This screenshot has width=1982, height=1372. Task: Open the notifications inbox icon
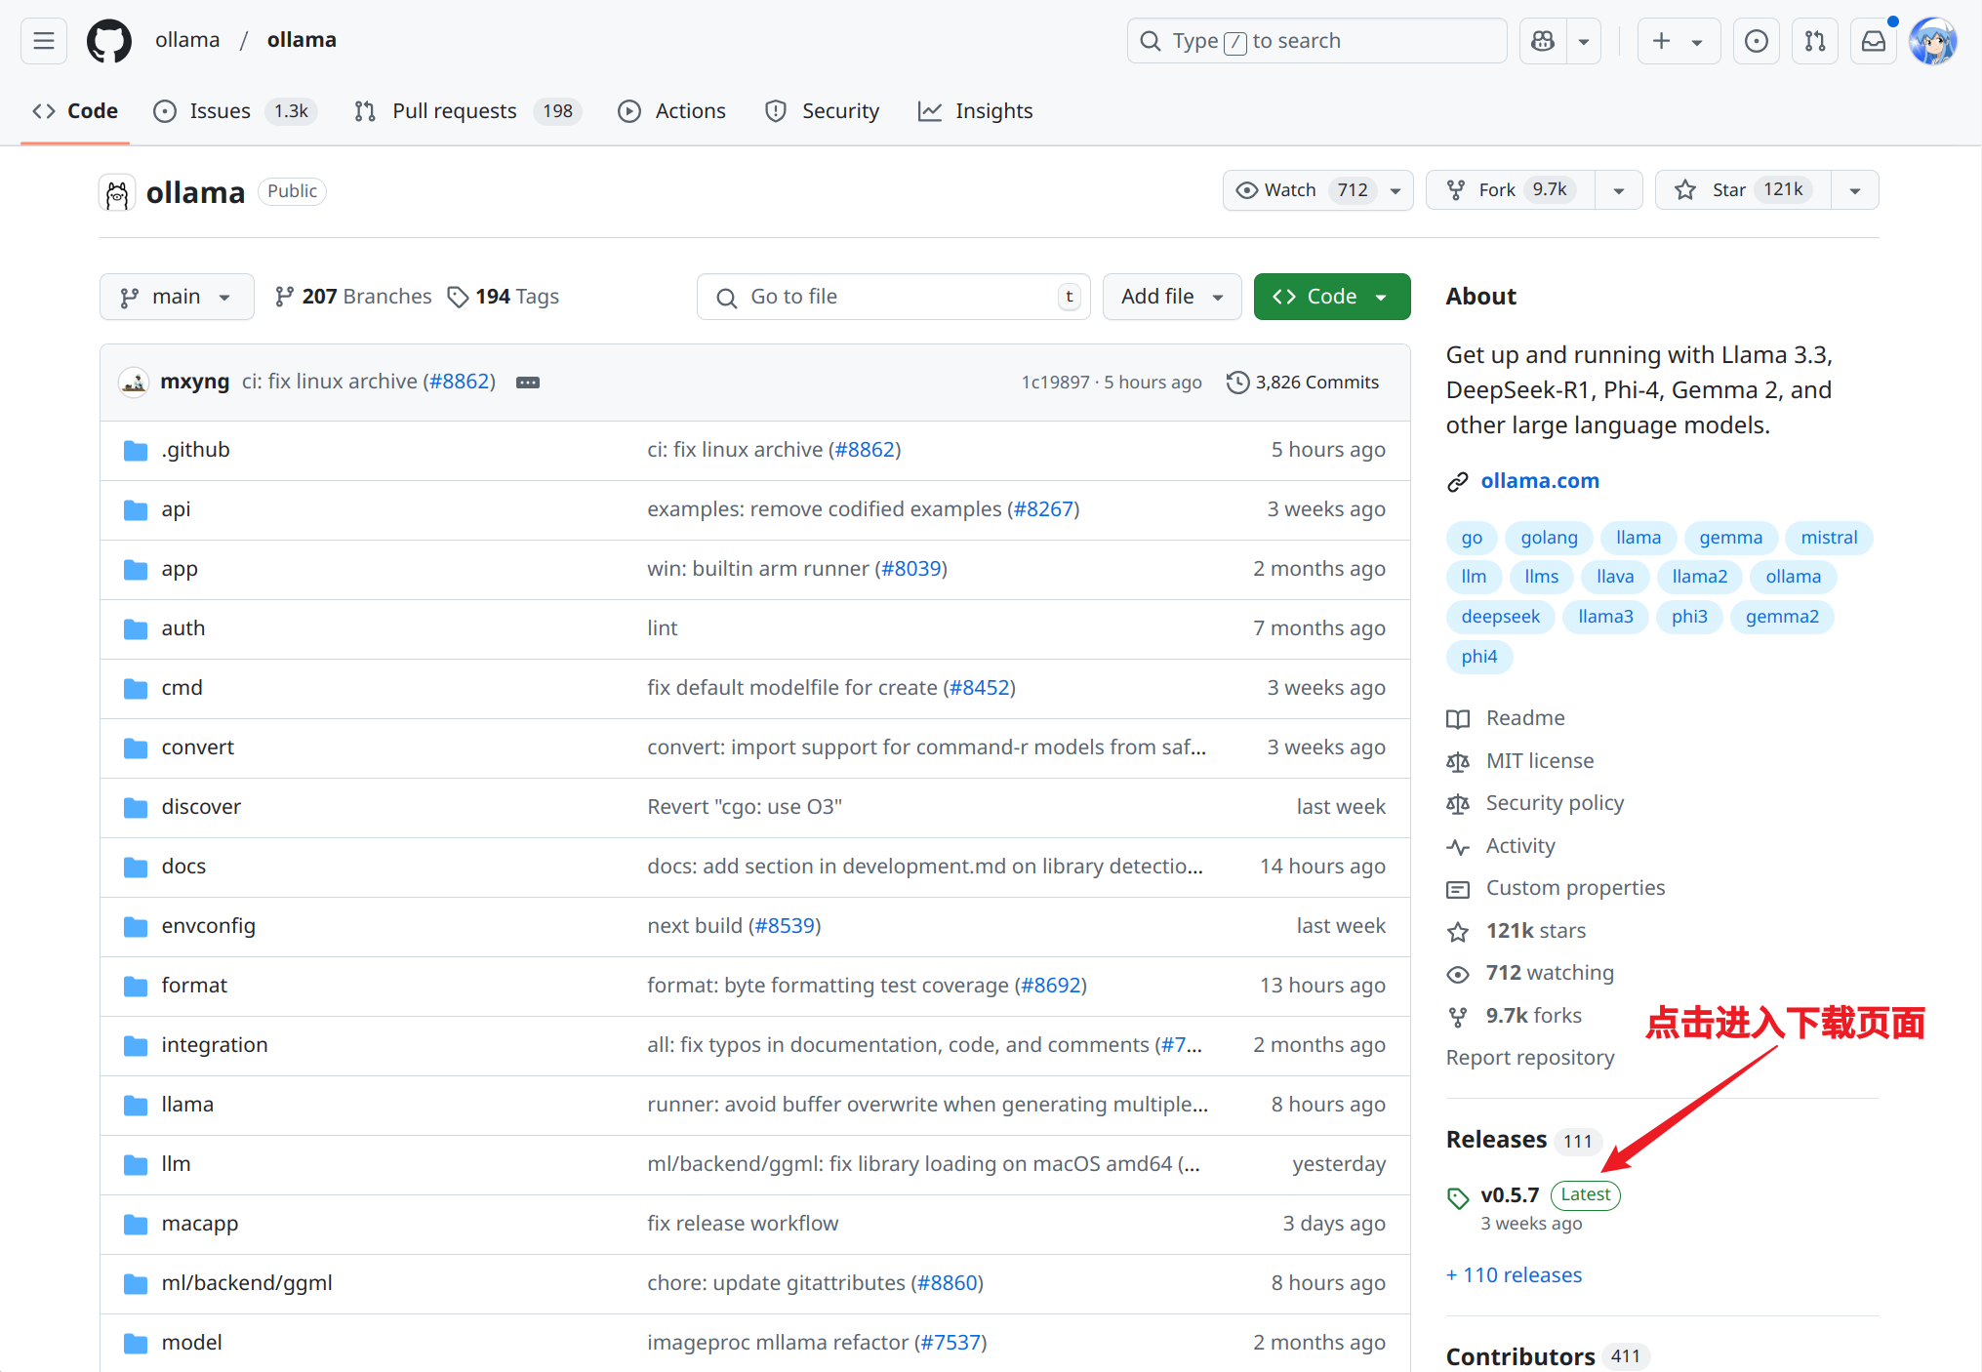[1874, 41]
